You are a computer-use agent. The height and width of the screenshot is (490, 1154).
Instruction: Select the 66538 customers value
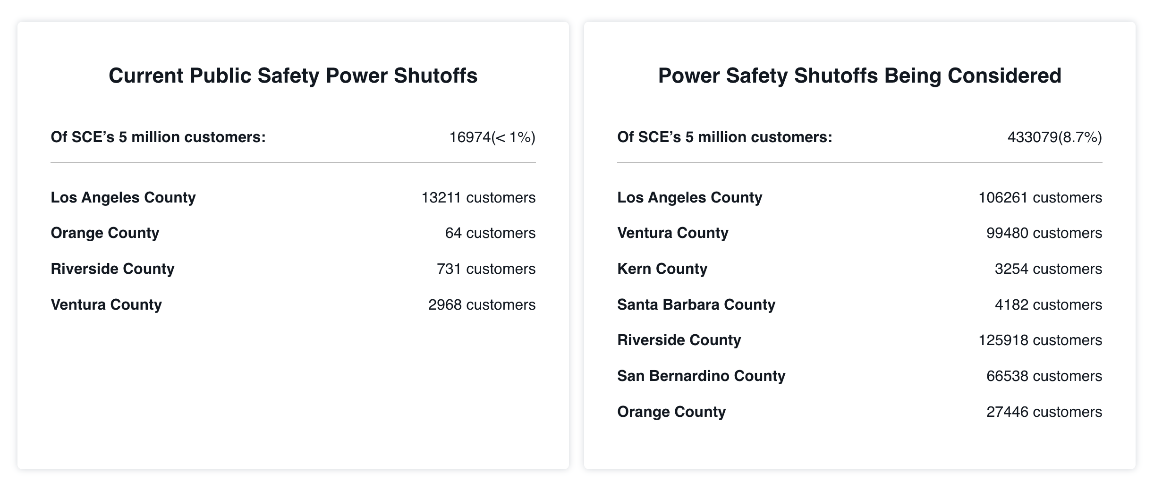click(1044, 376)
